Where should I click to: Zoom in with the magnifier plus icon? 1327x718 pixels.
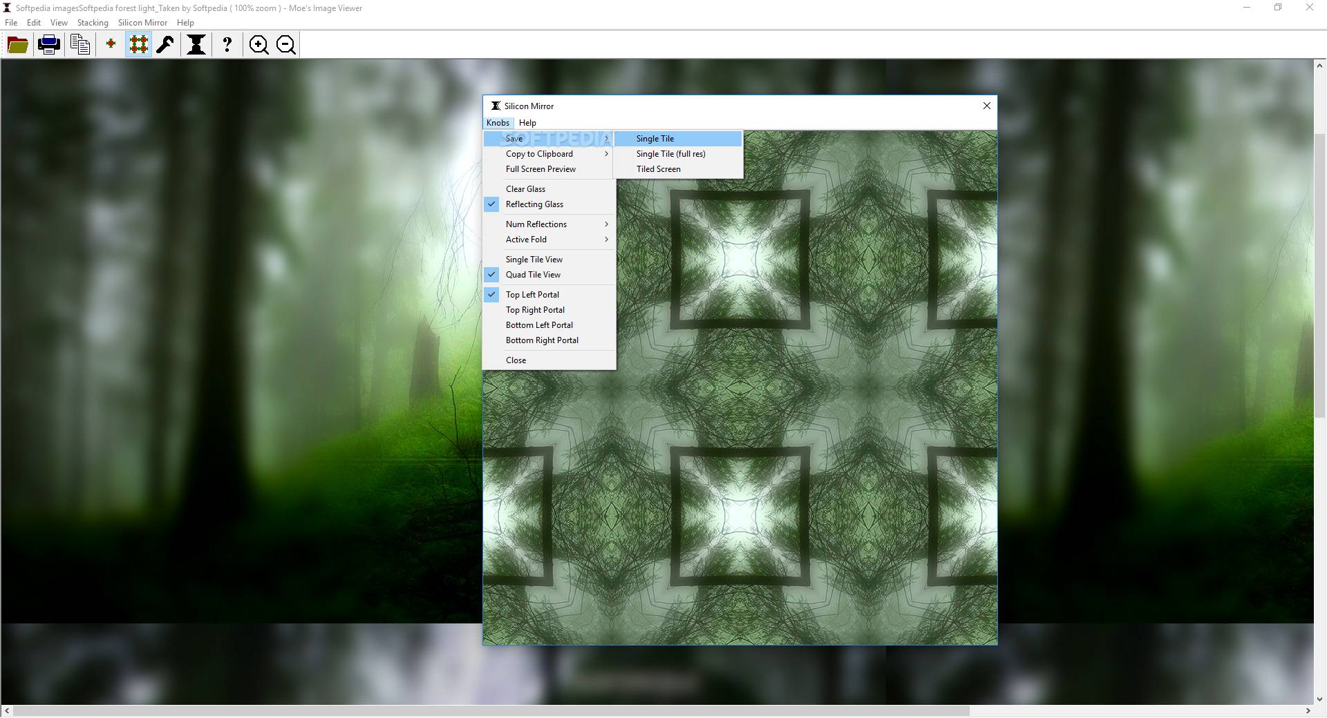[x=259, y=45]
